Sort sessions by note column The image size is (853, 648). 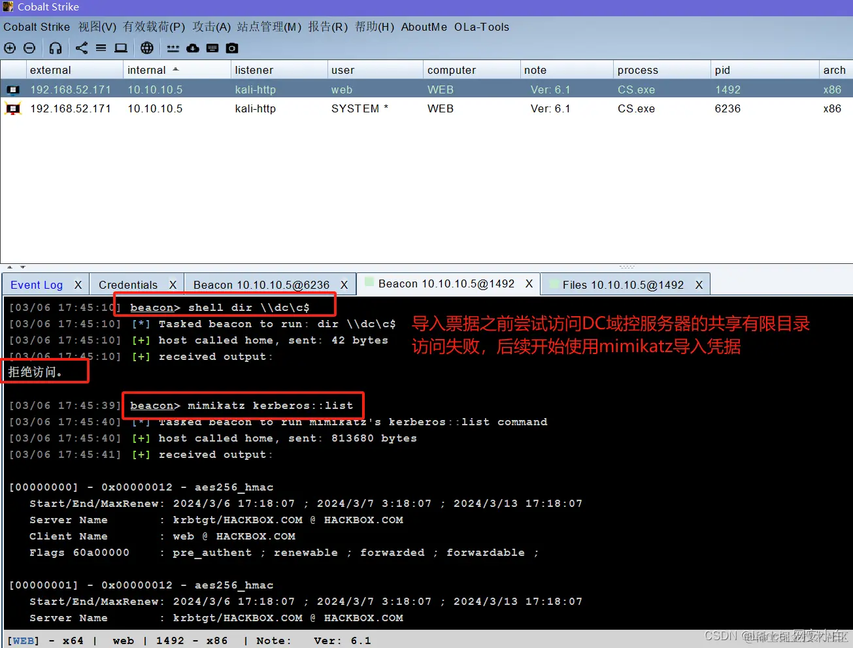pos(567,70)
